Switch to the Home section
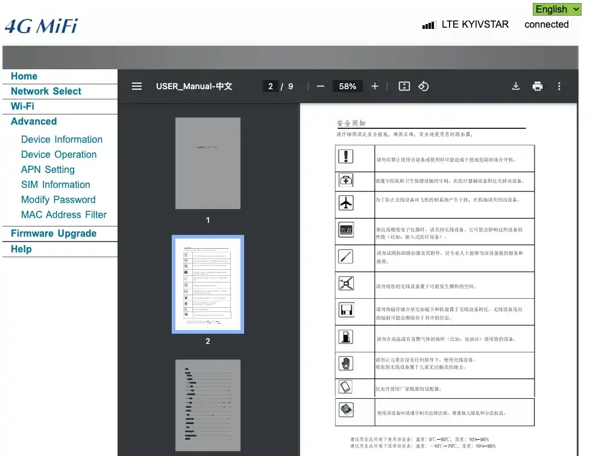Image resolution: width=590 pixels, height=456 pixels. [24, 76]
